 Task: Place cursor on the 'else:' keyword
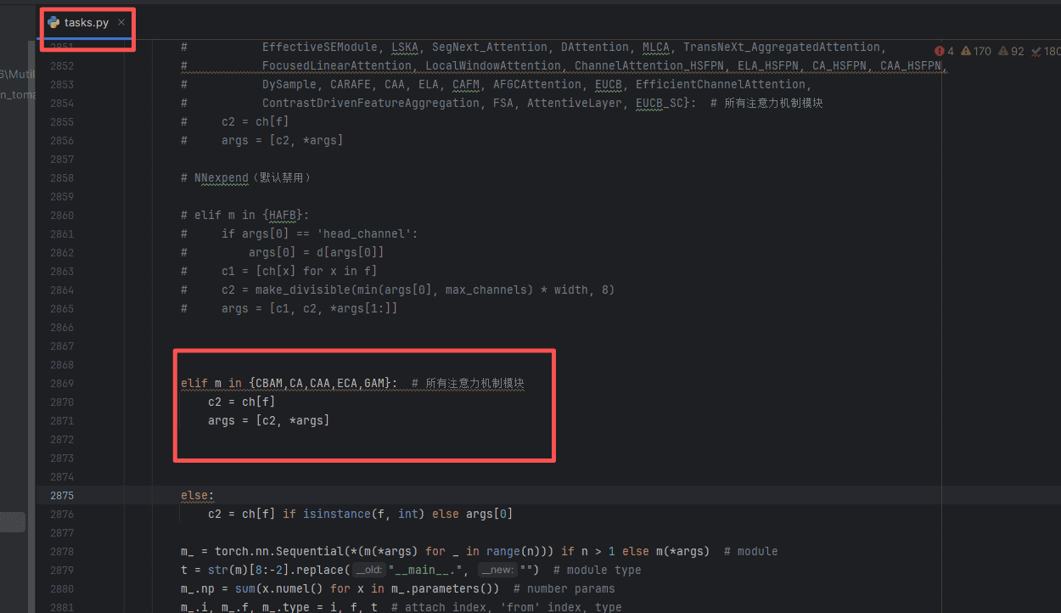(x=197, y=495)
